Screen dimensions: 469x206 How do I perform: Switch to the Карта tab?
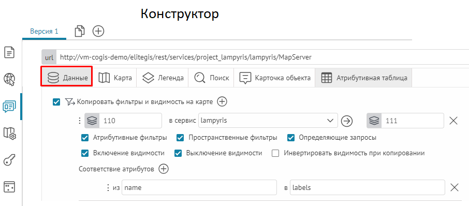click(115, 78)
